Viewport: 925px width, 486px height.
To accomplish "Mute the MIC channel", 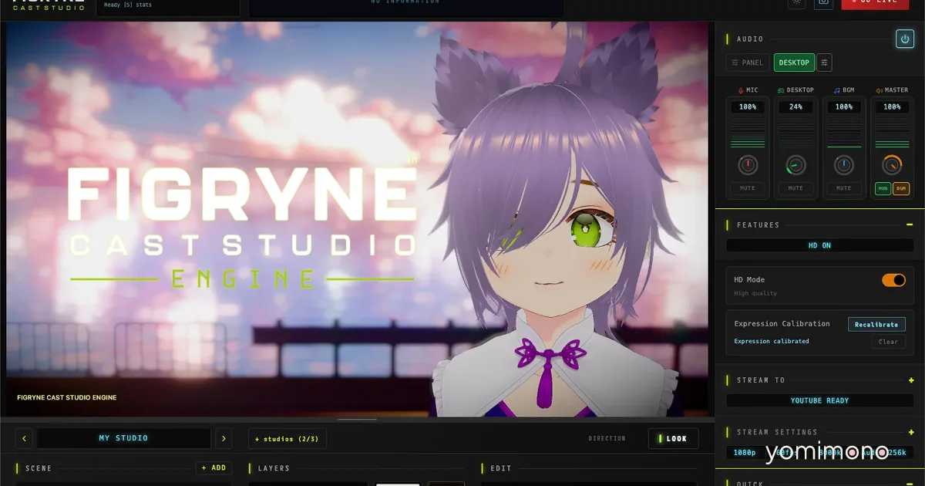I will [748, 188].
